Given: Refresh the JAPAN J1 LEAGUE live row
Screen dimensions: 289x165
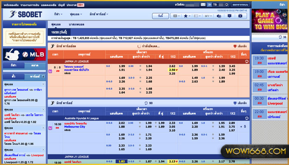Looking at the screenshot, I should 246,61.
